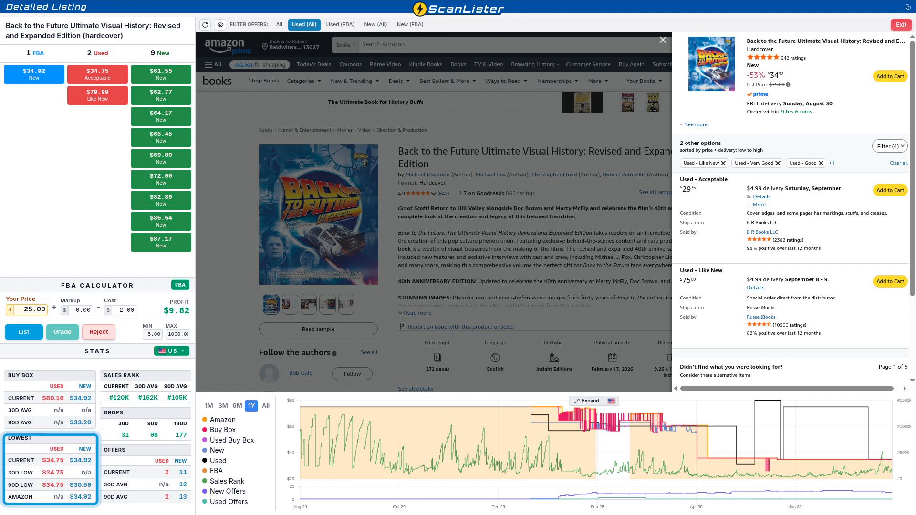This screenshot has height=515, width=916.
Task: Toggle Used Offers series in legend
Action: coord(225,502)
